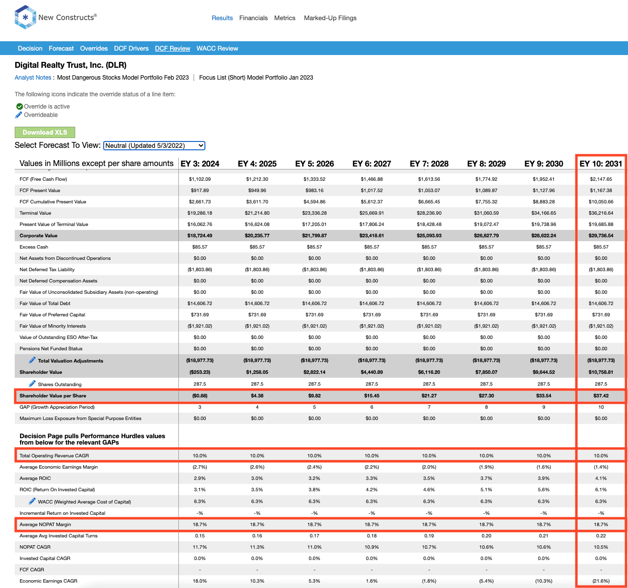Open the Marked-Up Filings tab
Image resolution: width=628 pixels, height=588 pixels.
tap(330, 18)
